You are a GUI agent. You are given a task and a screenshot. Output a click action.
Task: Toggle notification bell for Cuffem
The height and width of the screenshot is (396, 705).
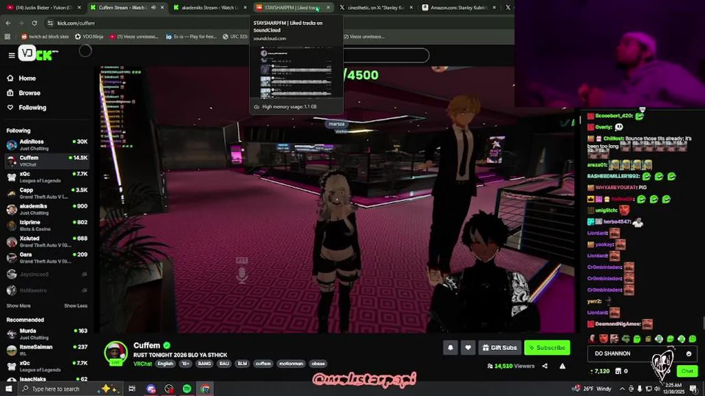(x=451, y=348)
